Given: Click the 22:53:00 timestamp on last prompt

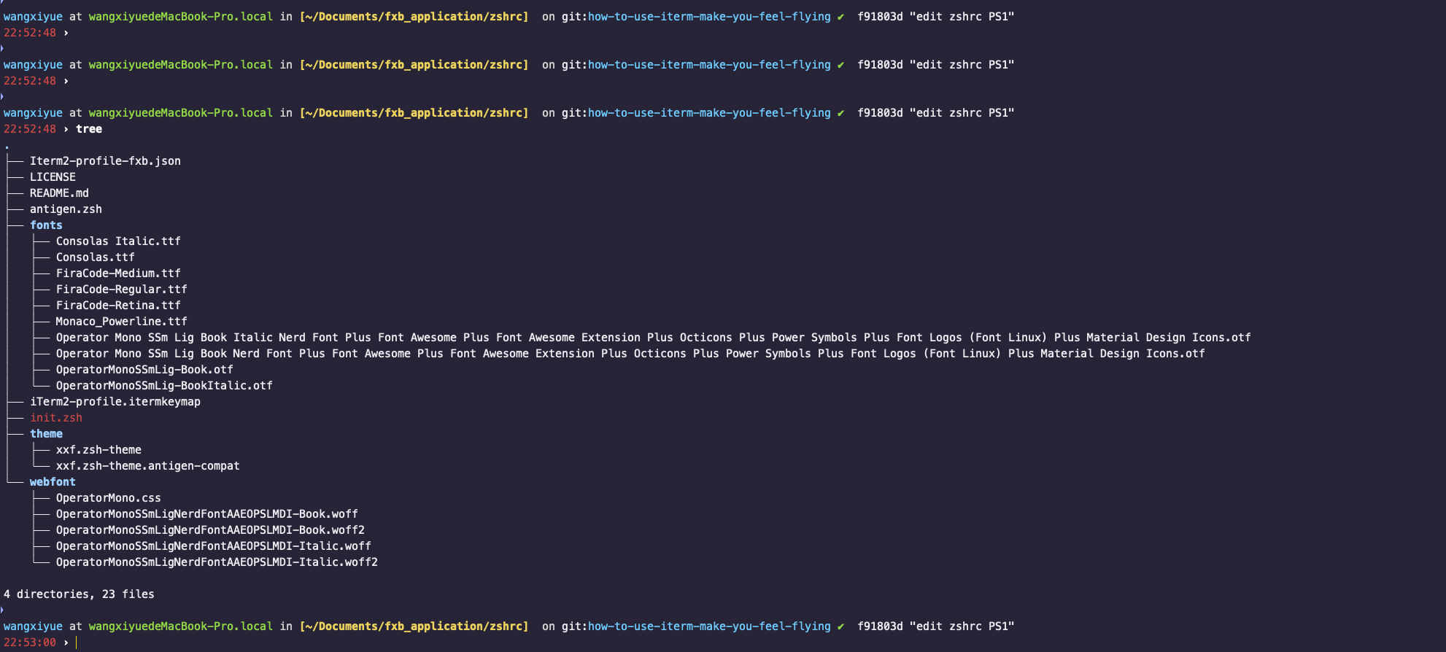Looking at the screenshot, I should pyautogui.click(x=30, y=643).
